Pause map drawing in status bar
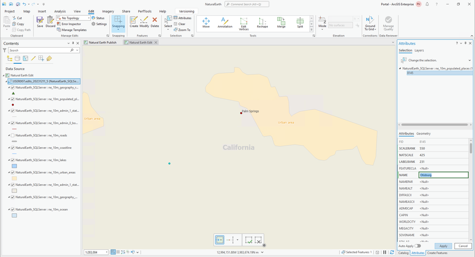This screenshot has width=475, height=257. 385,252
